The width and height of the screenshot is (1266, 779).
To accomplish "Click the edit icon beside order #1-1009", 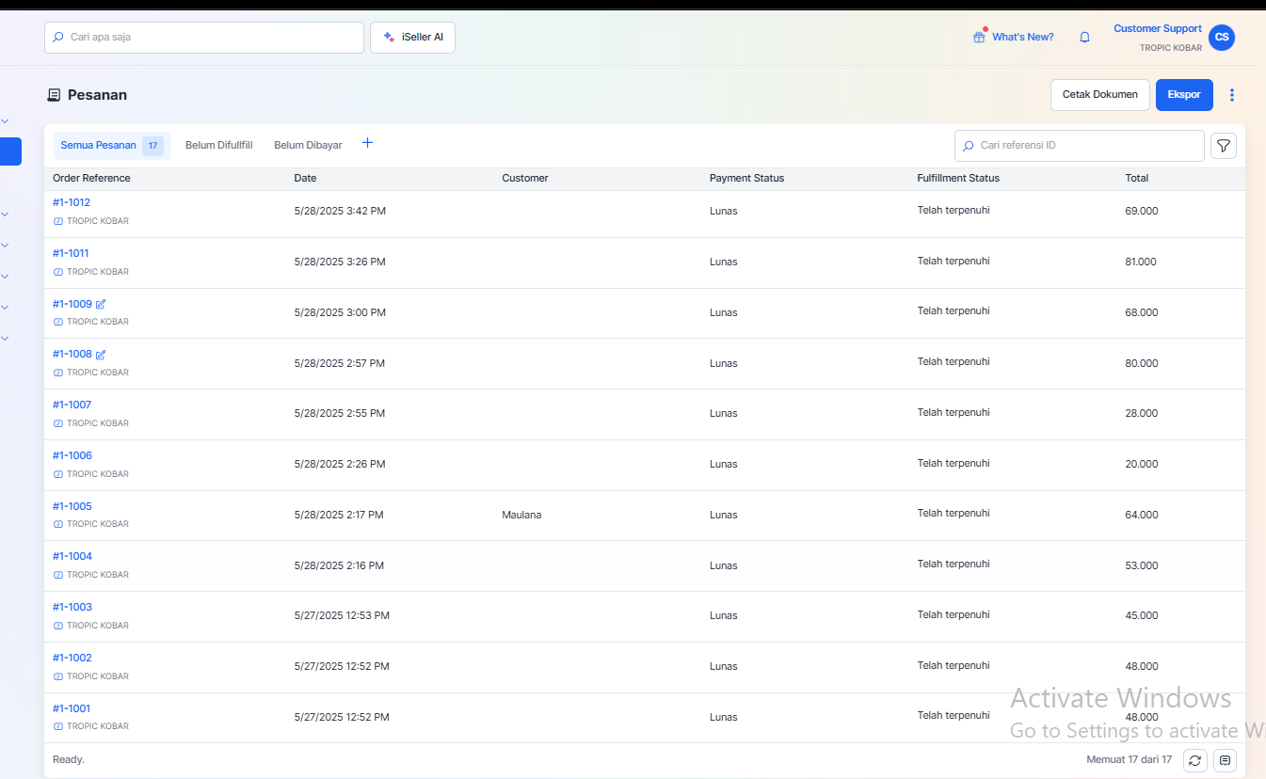I will point(101,304).
